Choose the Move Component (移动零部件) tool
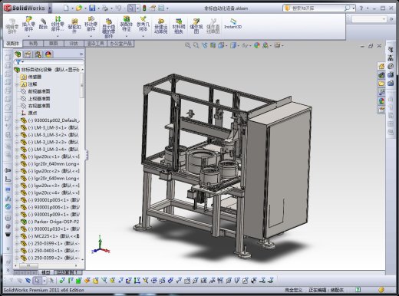This screenshot has height=296, width=399. (91, 25)
